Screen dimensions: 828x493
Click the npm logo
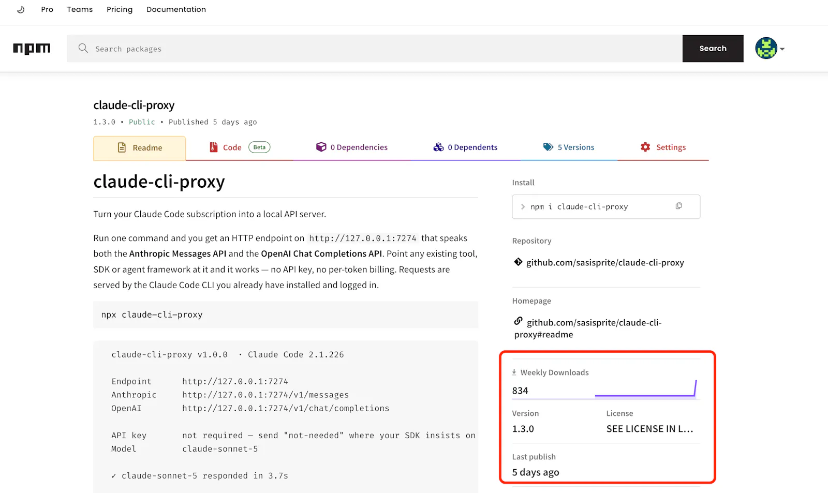point(32,49)
